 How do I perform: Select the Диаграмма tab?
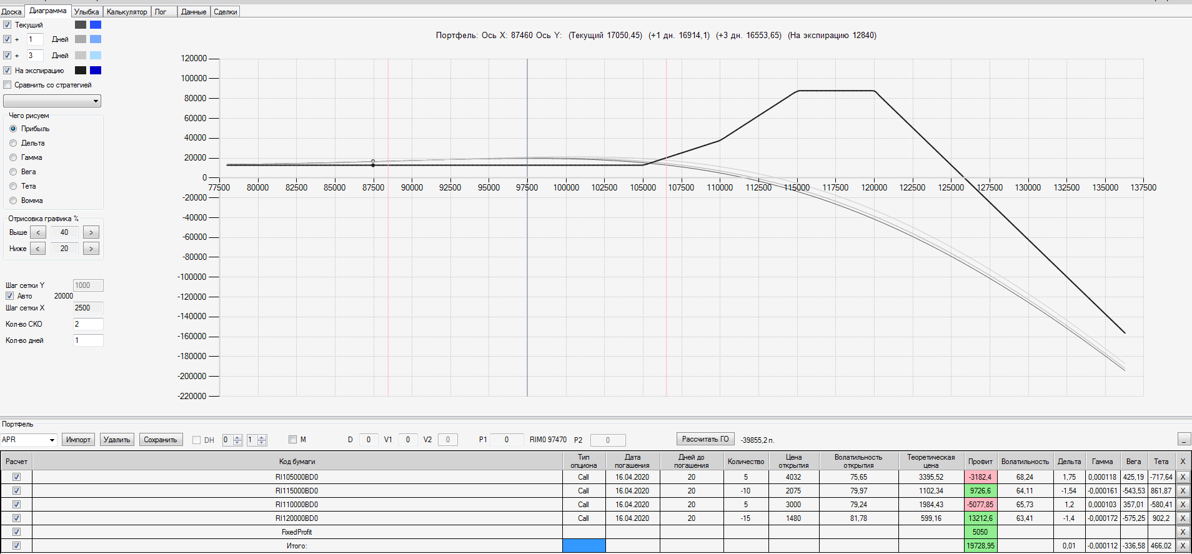pos(47,11)
